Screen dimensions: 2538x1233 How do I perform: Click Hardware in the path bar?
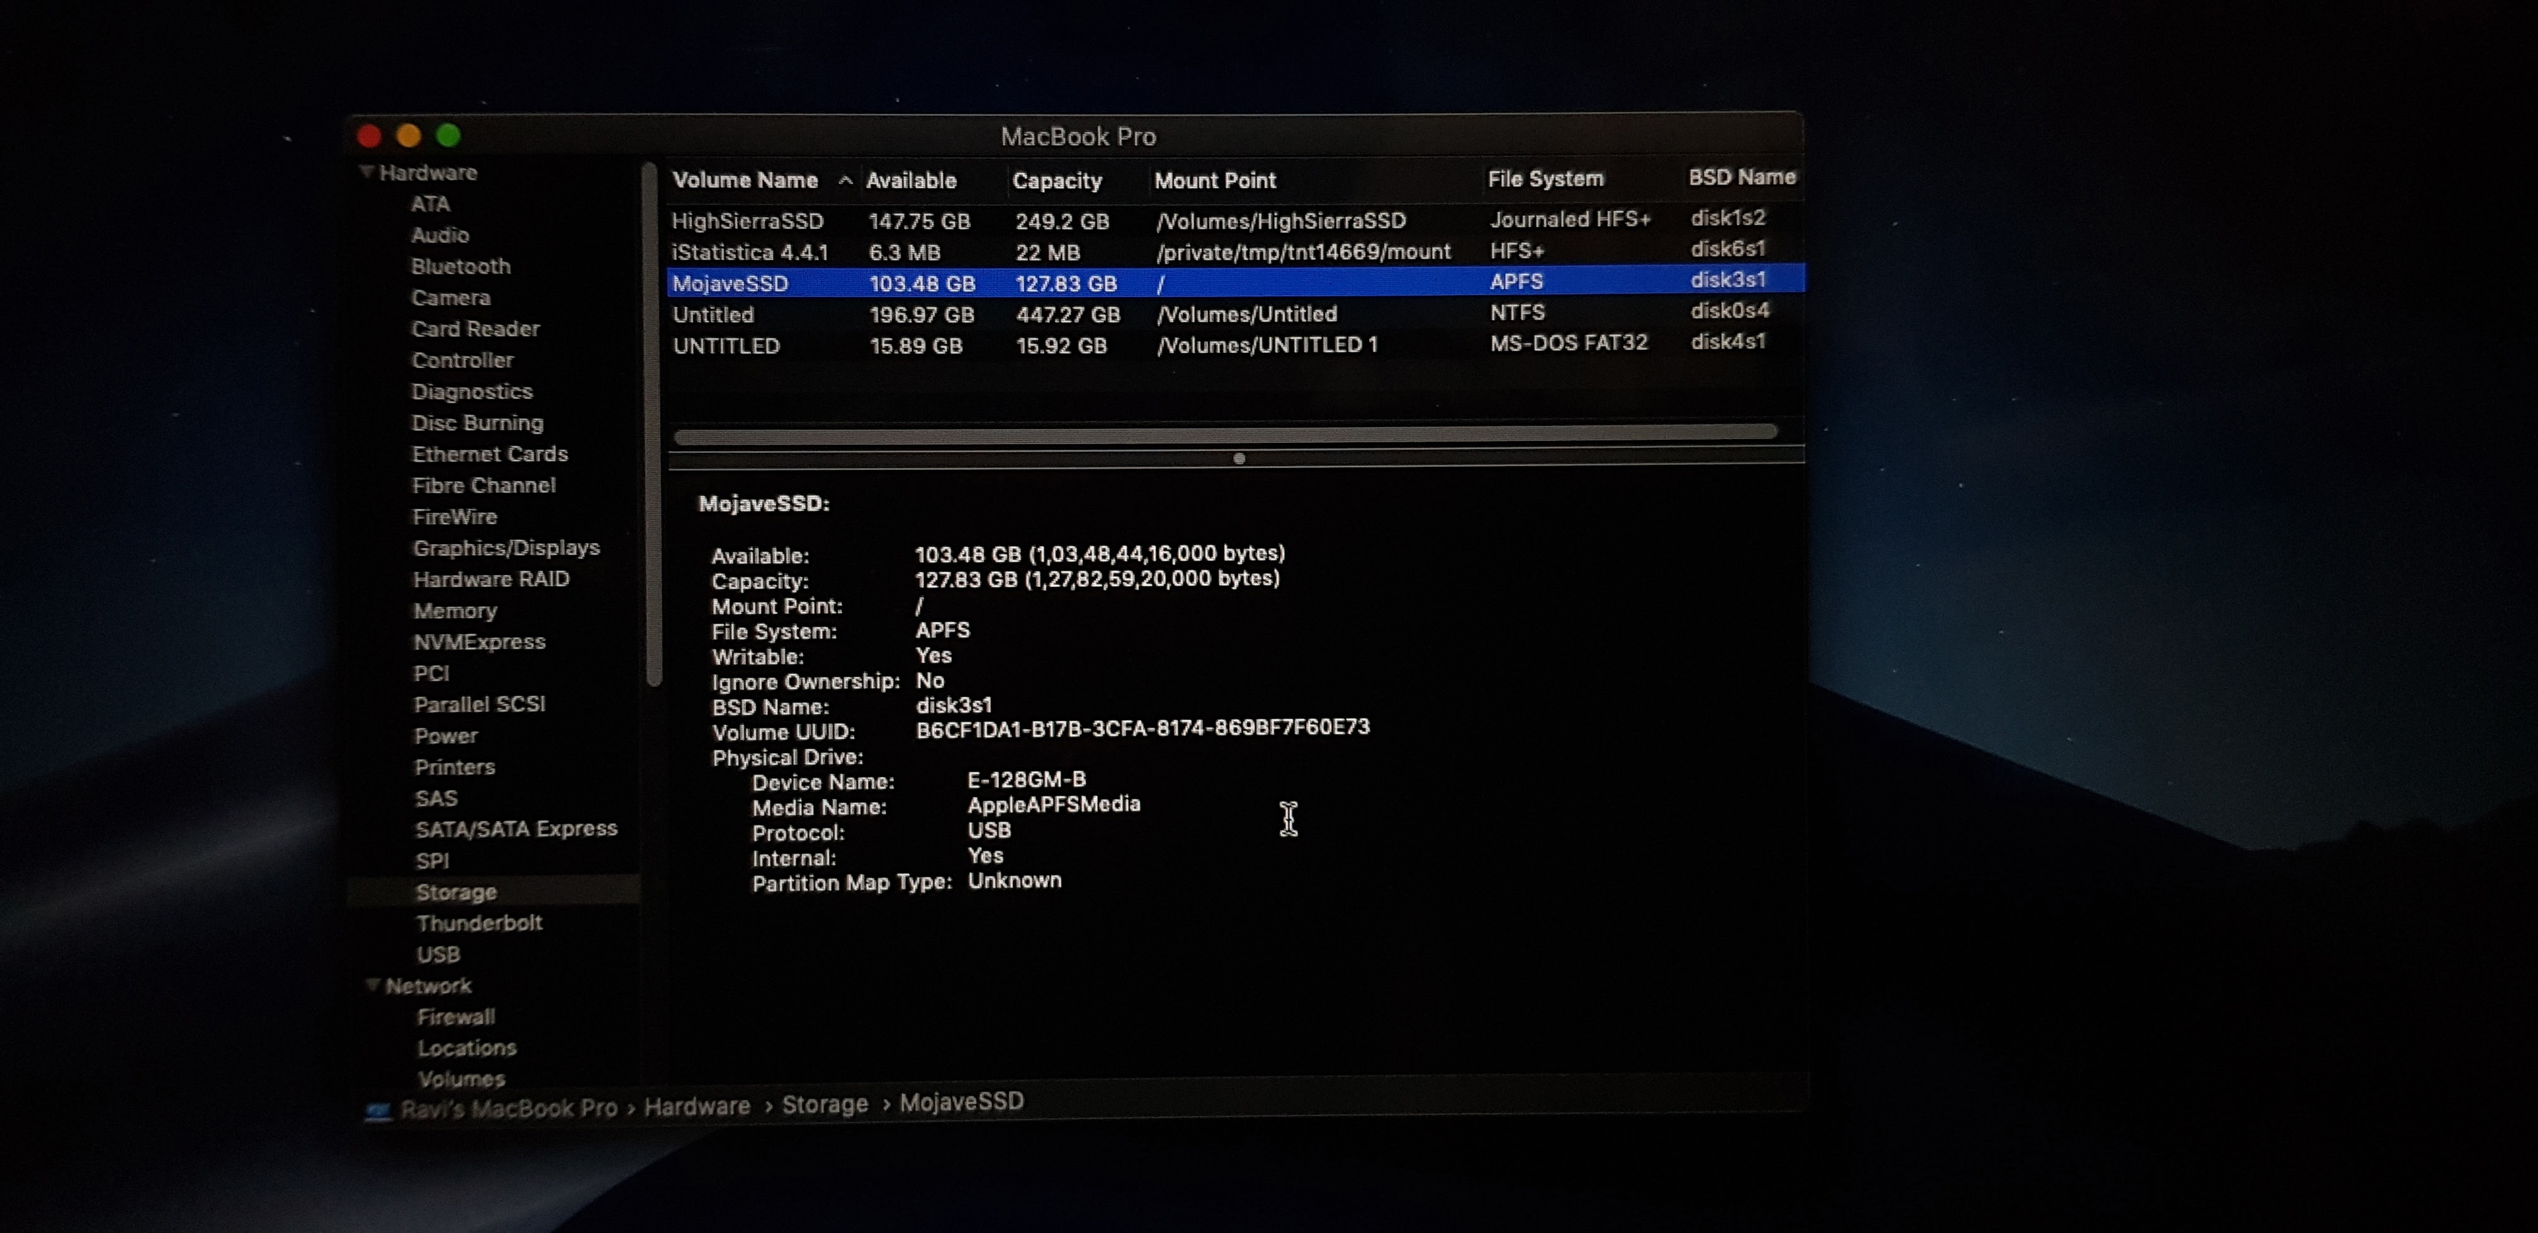point(697,1107)
